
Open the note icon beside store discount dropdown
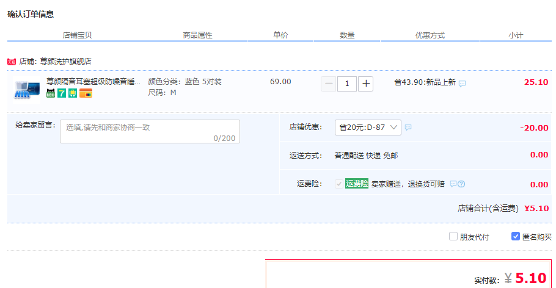pos(408,127)
